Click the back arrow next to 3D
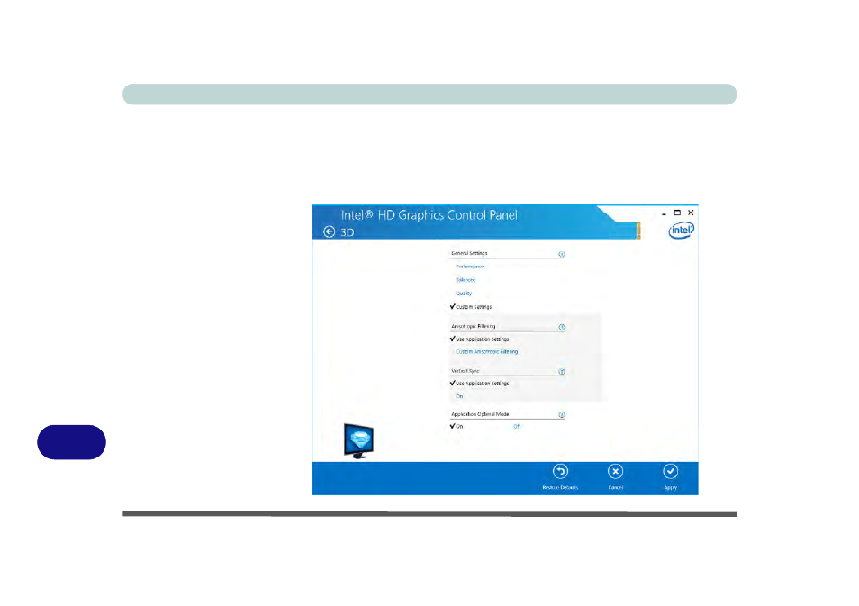The height and width of the screenshot is (606, 859). tap(329, 231)
